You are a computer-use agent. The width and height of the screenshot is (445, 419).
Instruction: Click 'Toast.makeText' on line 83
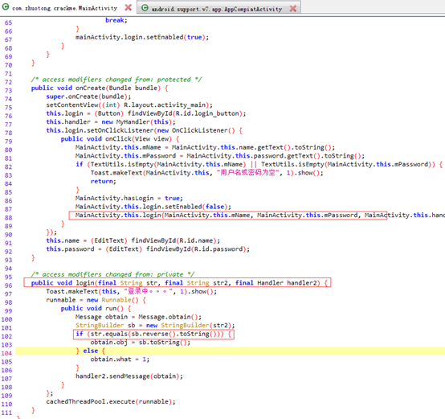coord(116,173)
